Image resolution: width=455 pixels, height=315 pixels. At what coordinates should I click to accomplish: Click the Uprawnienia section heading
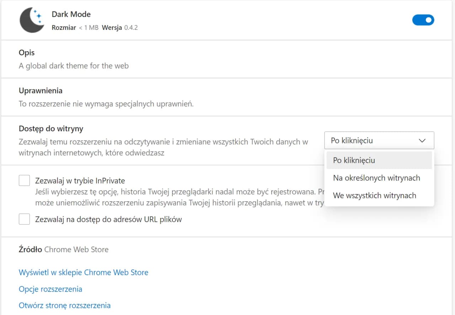(41, 91)
